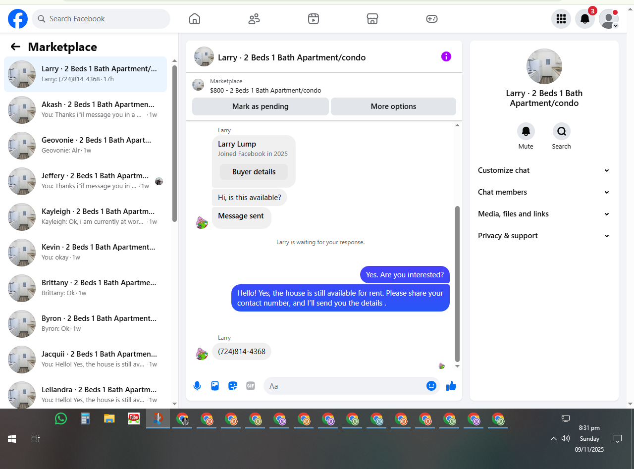634x469 pixels.
Task: Open Jeffery's conversation in the list
Action: (85, 181)
